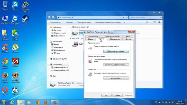This screenshot has height=105, width=187.
Task: Click the Explorer search field
Action: pos(146,17)
